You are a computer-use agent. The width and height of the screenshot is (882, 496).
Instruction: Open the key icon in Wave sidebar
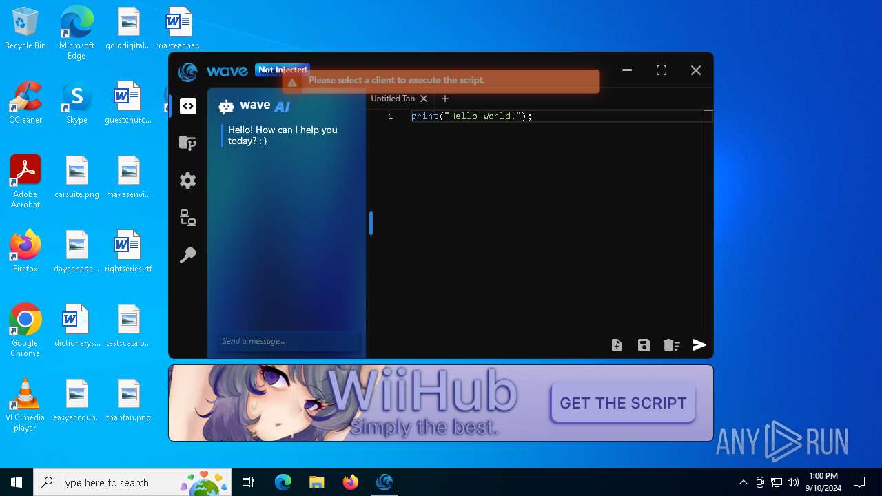point(188,255)
